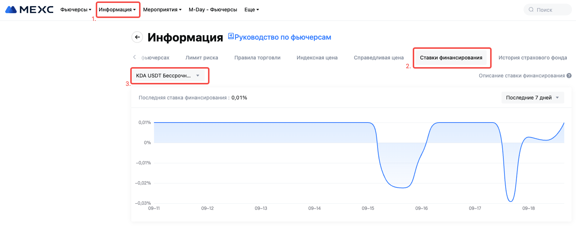This screenshot has height=226, width=576.
Task: Change the Последние 7 дней period
Action: [532, 98]
